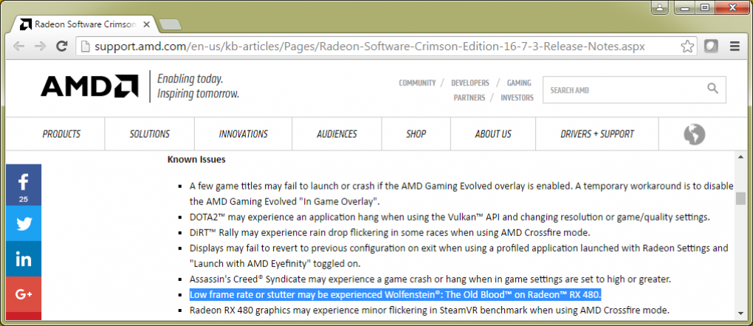Select the Radeon Software Crimson tab
This screenshot has height=326, width=753.
click(x=84, y=24)
